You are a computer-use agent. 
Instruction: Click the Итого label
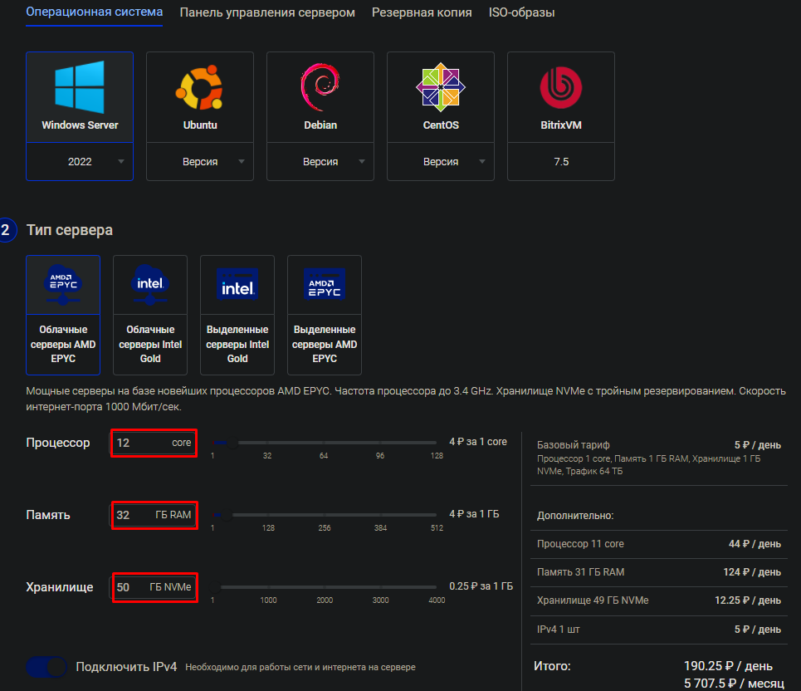point(552,666)
